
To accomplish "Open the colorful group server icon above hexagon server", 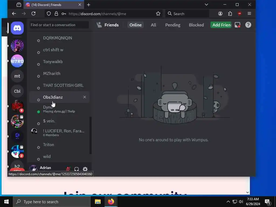I will (17, 121).
